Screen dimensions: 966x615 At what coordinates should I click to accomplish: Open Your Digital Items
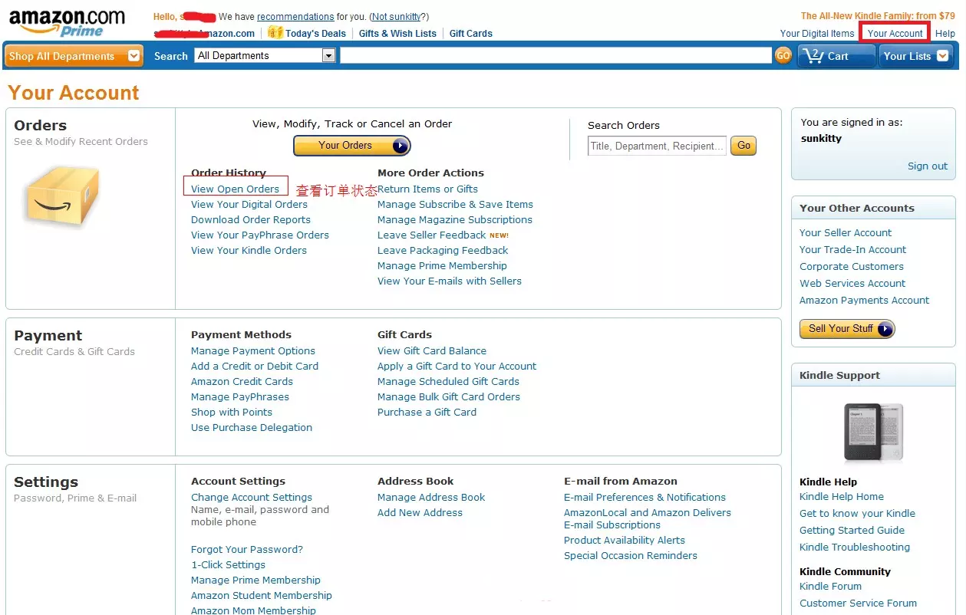[x=816, y=33]
